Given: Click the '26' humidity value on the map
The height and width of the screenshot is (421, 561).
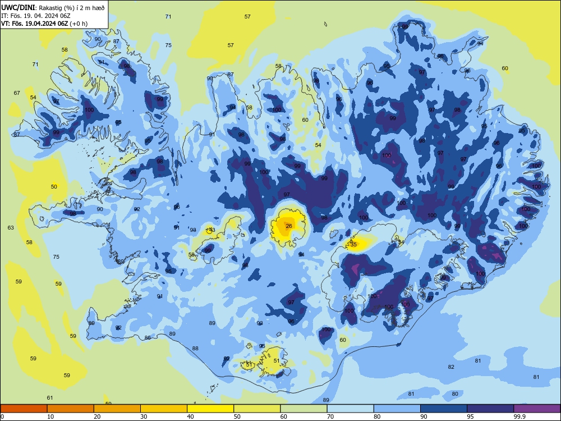Looking at the screenshot, I should coord(289,226).
